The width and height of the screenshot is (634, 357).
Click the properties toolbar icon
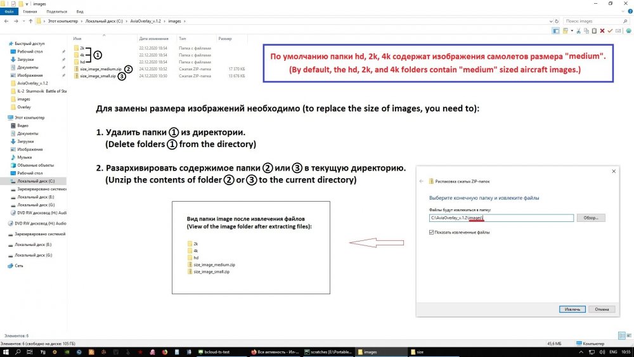(x=566, y=30)
